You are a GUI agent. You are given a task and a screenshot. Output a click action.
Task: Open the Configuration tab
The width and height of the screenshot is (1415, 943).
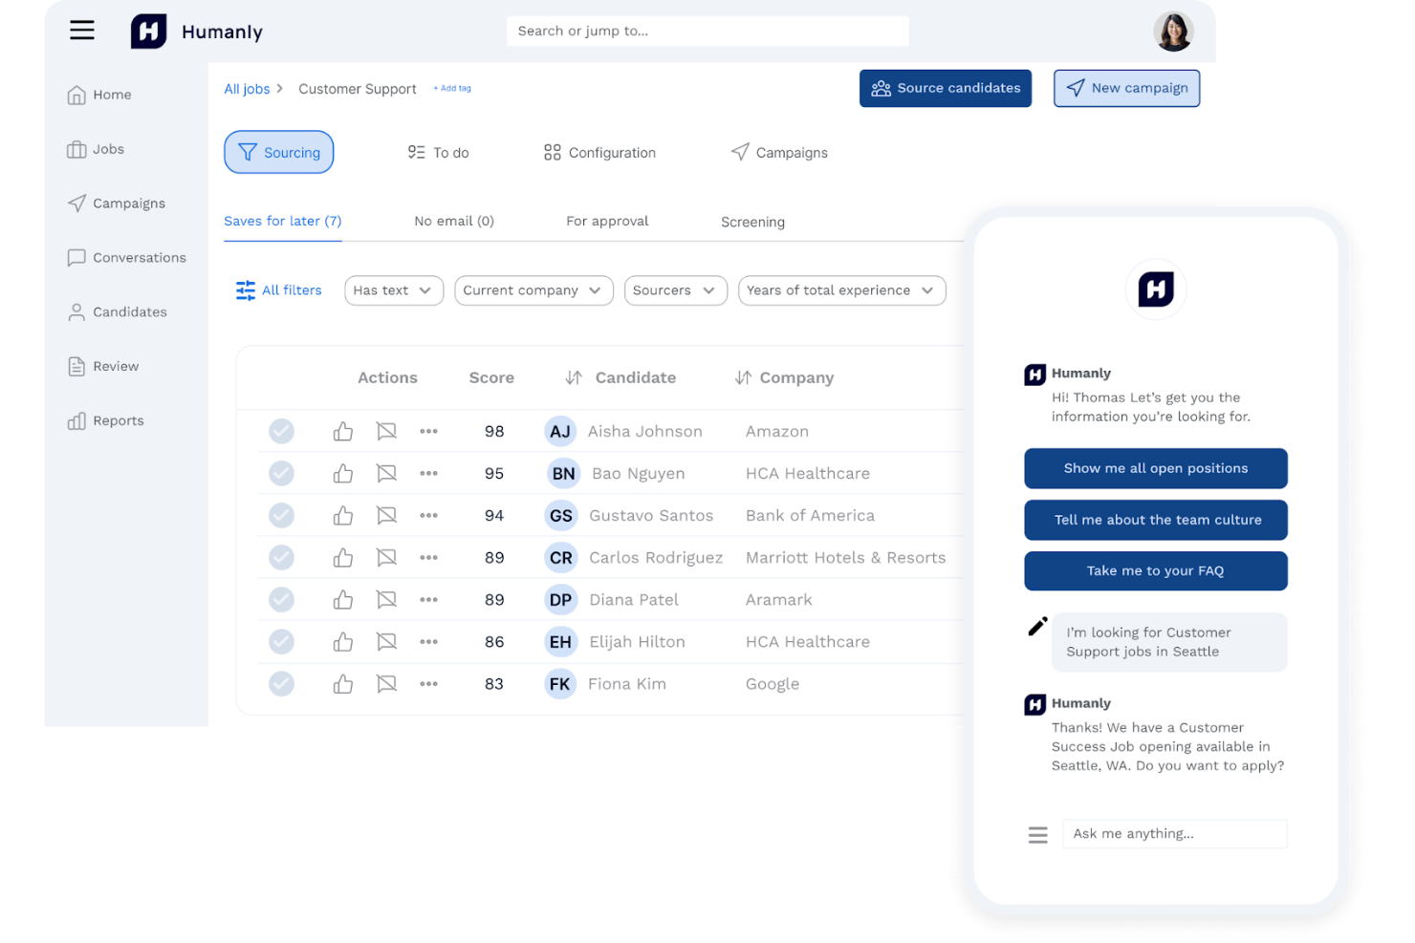tap(599, 152)
